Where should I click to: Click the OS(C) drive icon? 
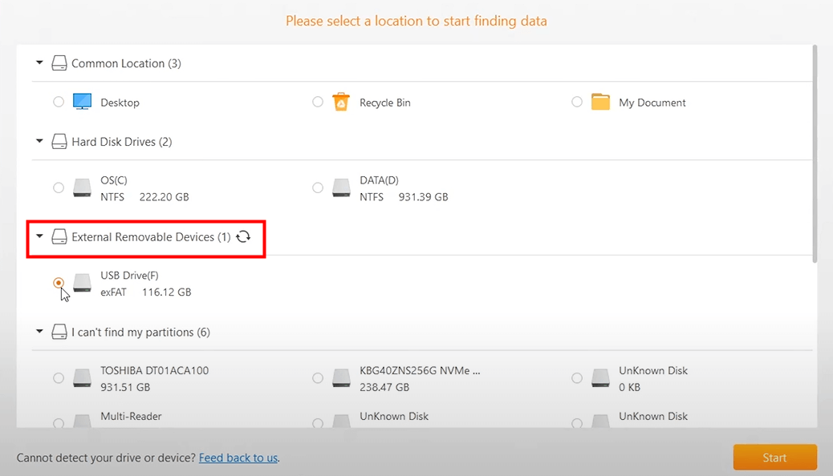click(x=82, y=188)
